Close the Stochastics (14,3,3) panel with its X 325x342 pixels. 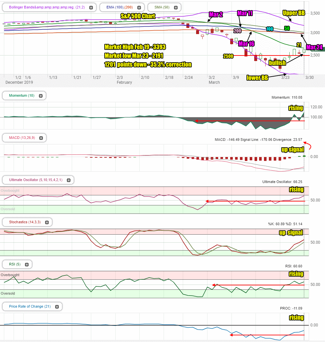click(47, 222)
